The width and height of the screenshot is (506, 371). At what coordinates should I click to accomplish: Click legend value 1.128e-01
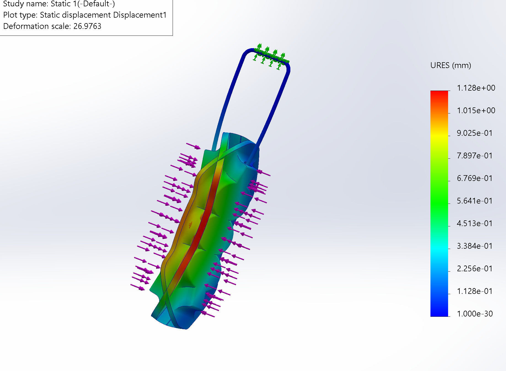475,291
